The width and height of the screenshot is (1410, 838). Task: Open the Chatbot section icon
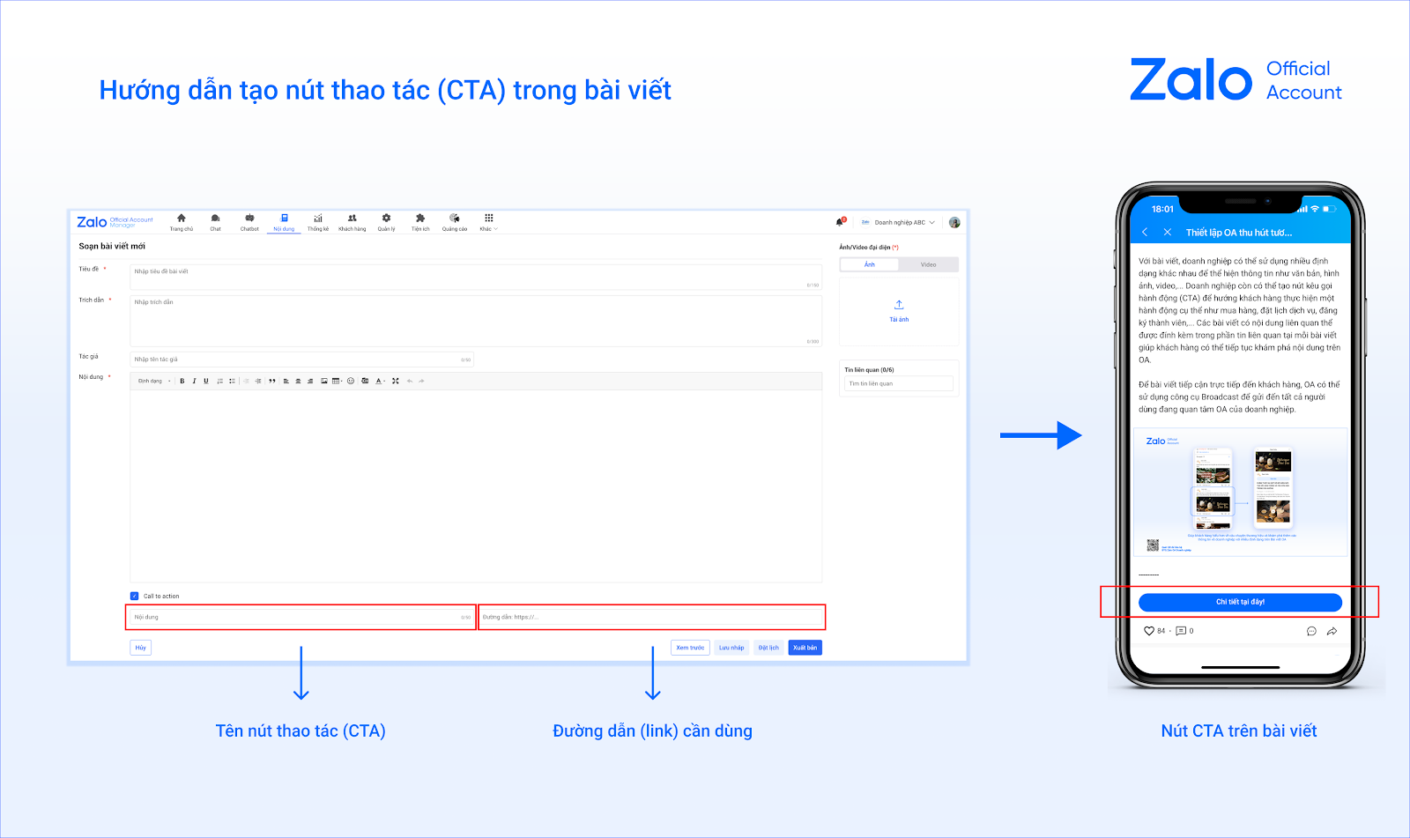249,219
